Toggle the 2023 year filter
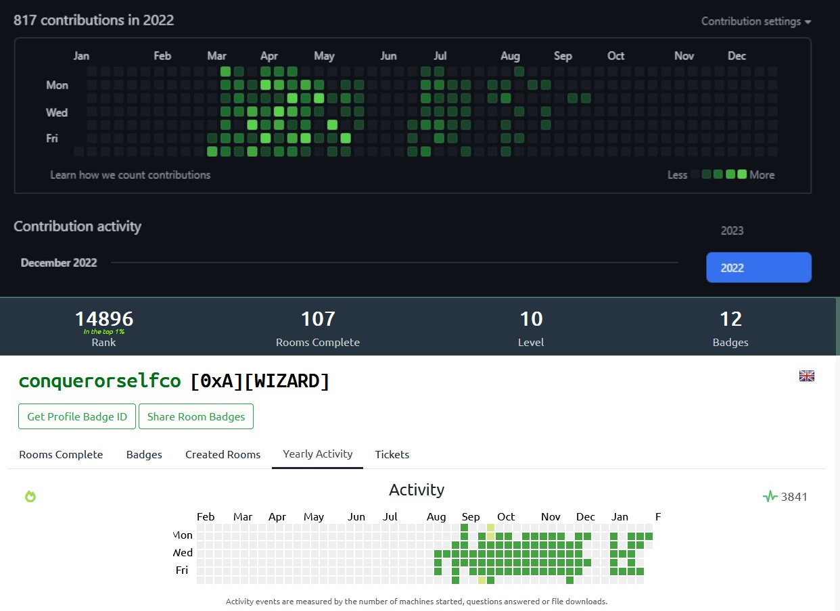The width and height of the screenshot is (840, 611). (x=732, y=230)
